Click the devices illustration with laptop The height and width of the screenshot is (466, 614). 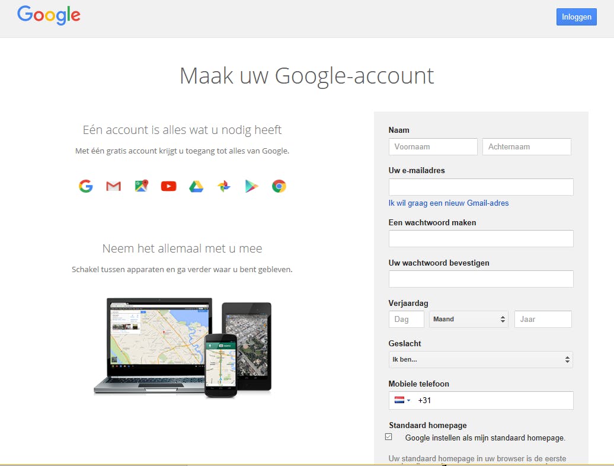coord(183,348)
